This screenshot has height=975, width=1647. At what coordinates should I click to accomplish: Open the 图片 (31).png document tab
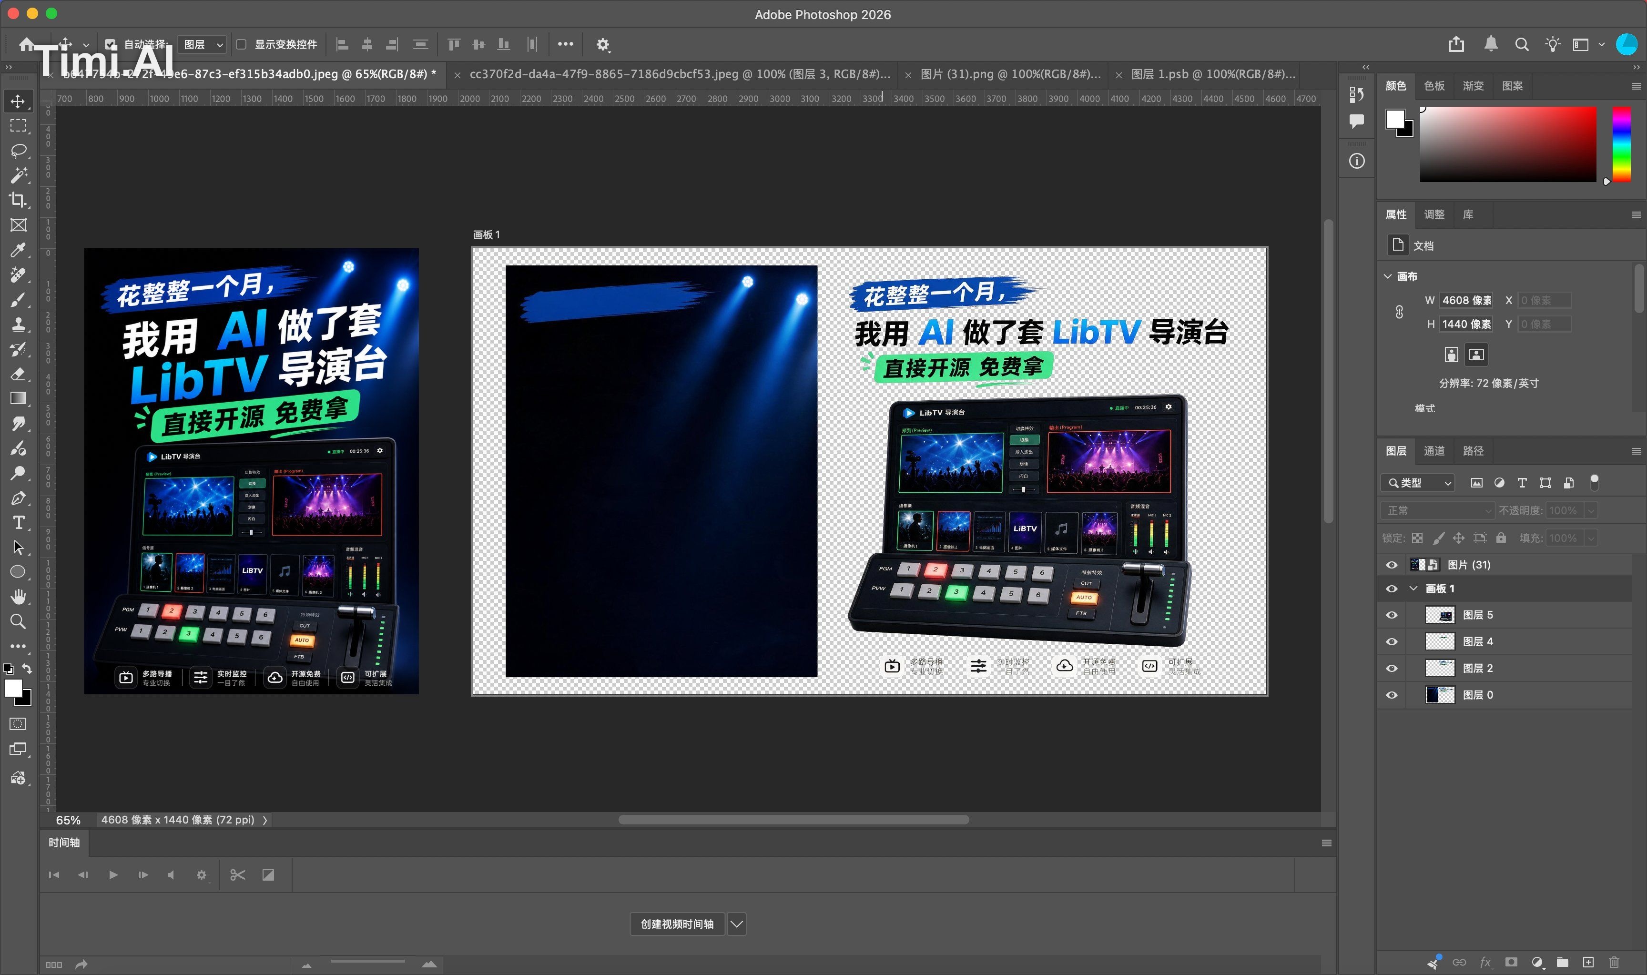pos(1010,74)
